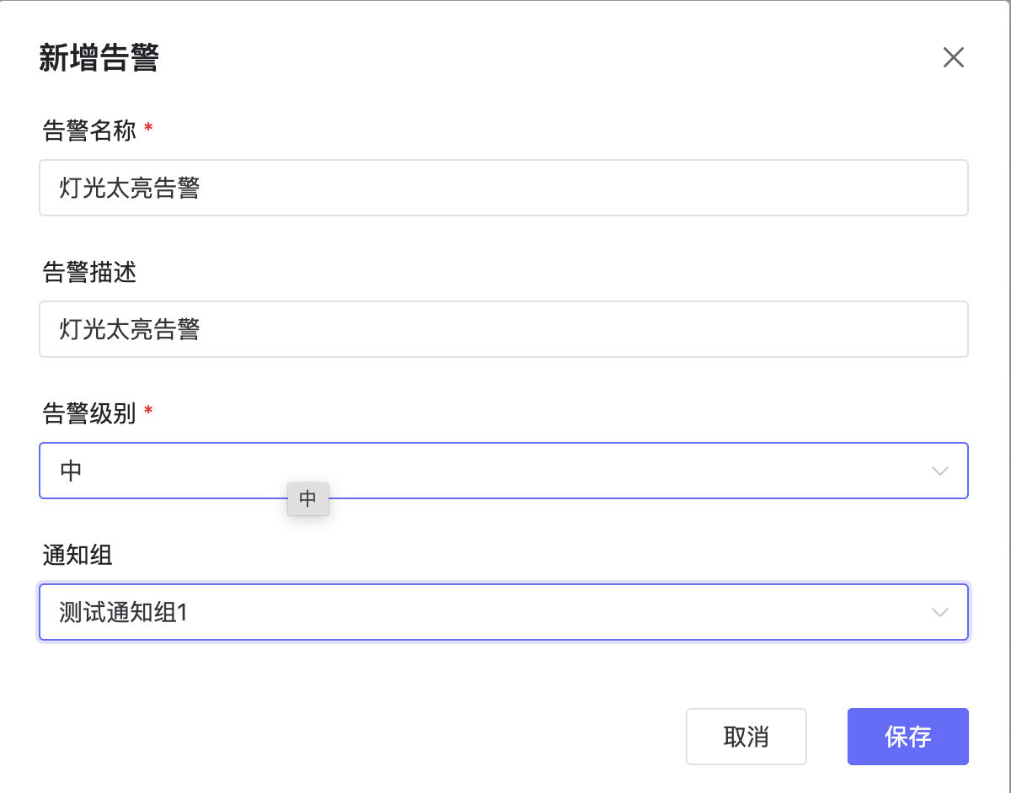Screen dimensions: 1011x793
Task: Click the 告警名称 input field
Action: 503,188
